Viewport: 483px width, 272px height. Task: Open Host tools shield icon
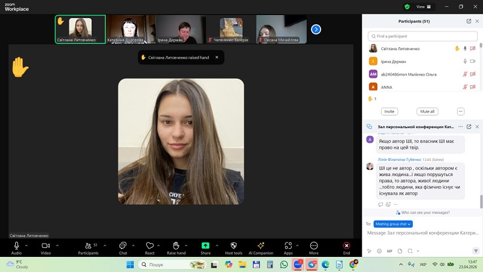click(233, 246)
